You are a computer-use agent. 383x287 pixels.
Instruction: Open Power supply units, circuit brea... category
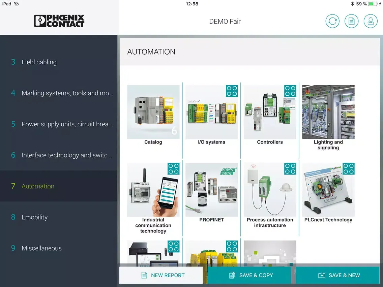(x=59, y=124)
